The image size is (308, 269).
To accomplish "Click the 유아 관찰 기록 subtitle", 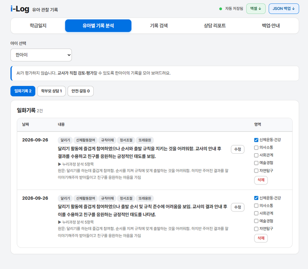I will 45,10.
